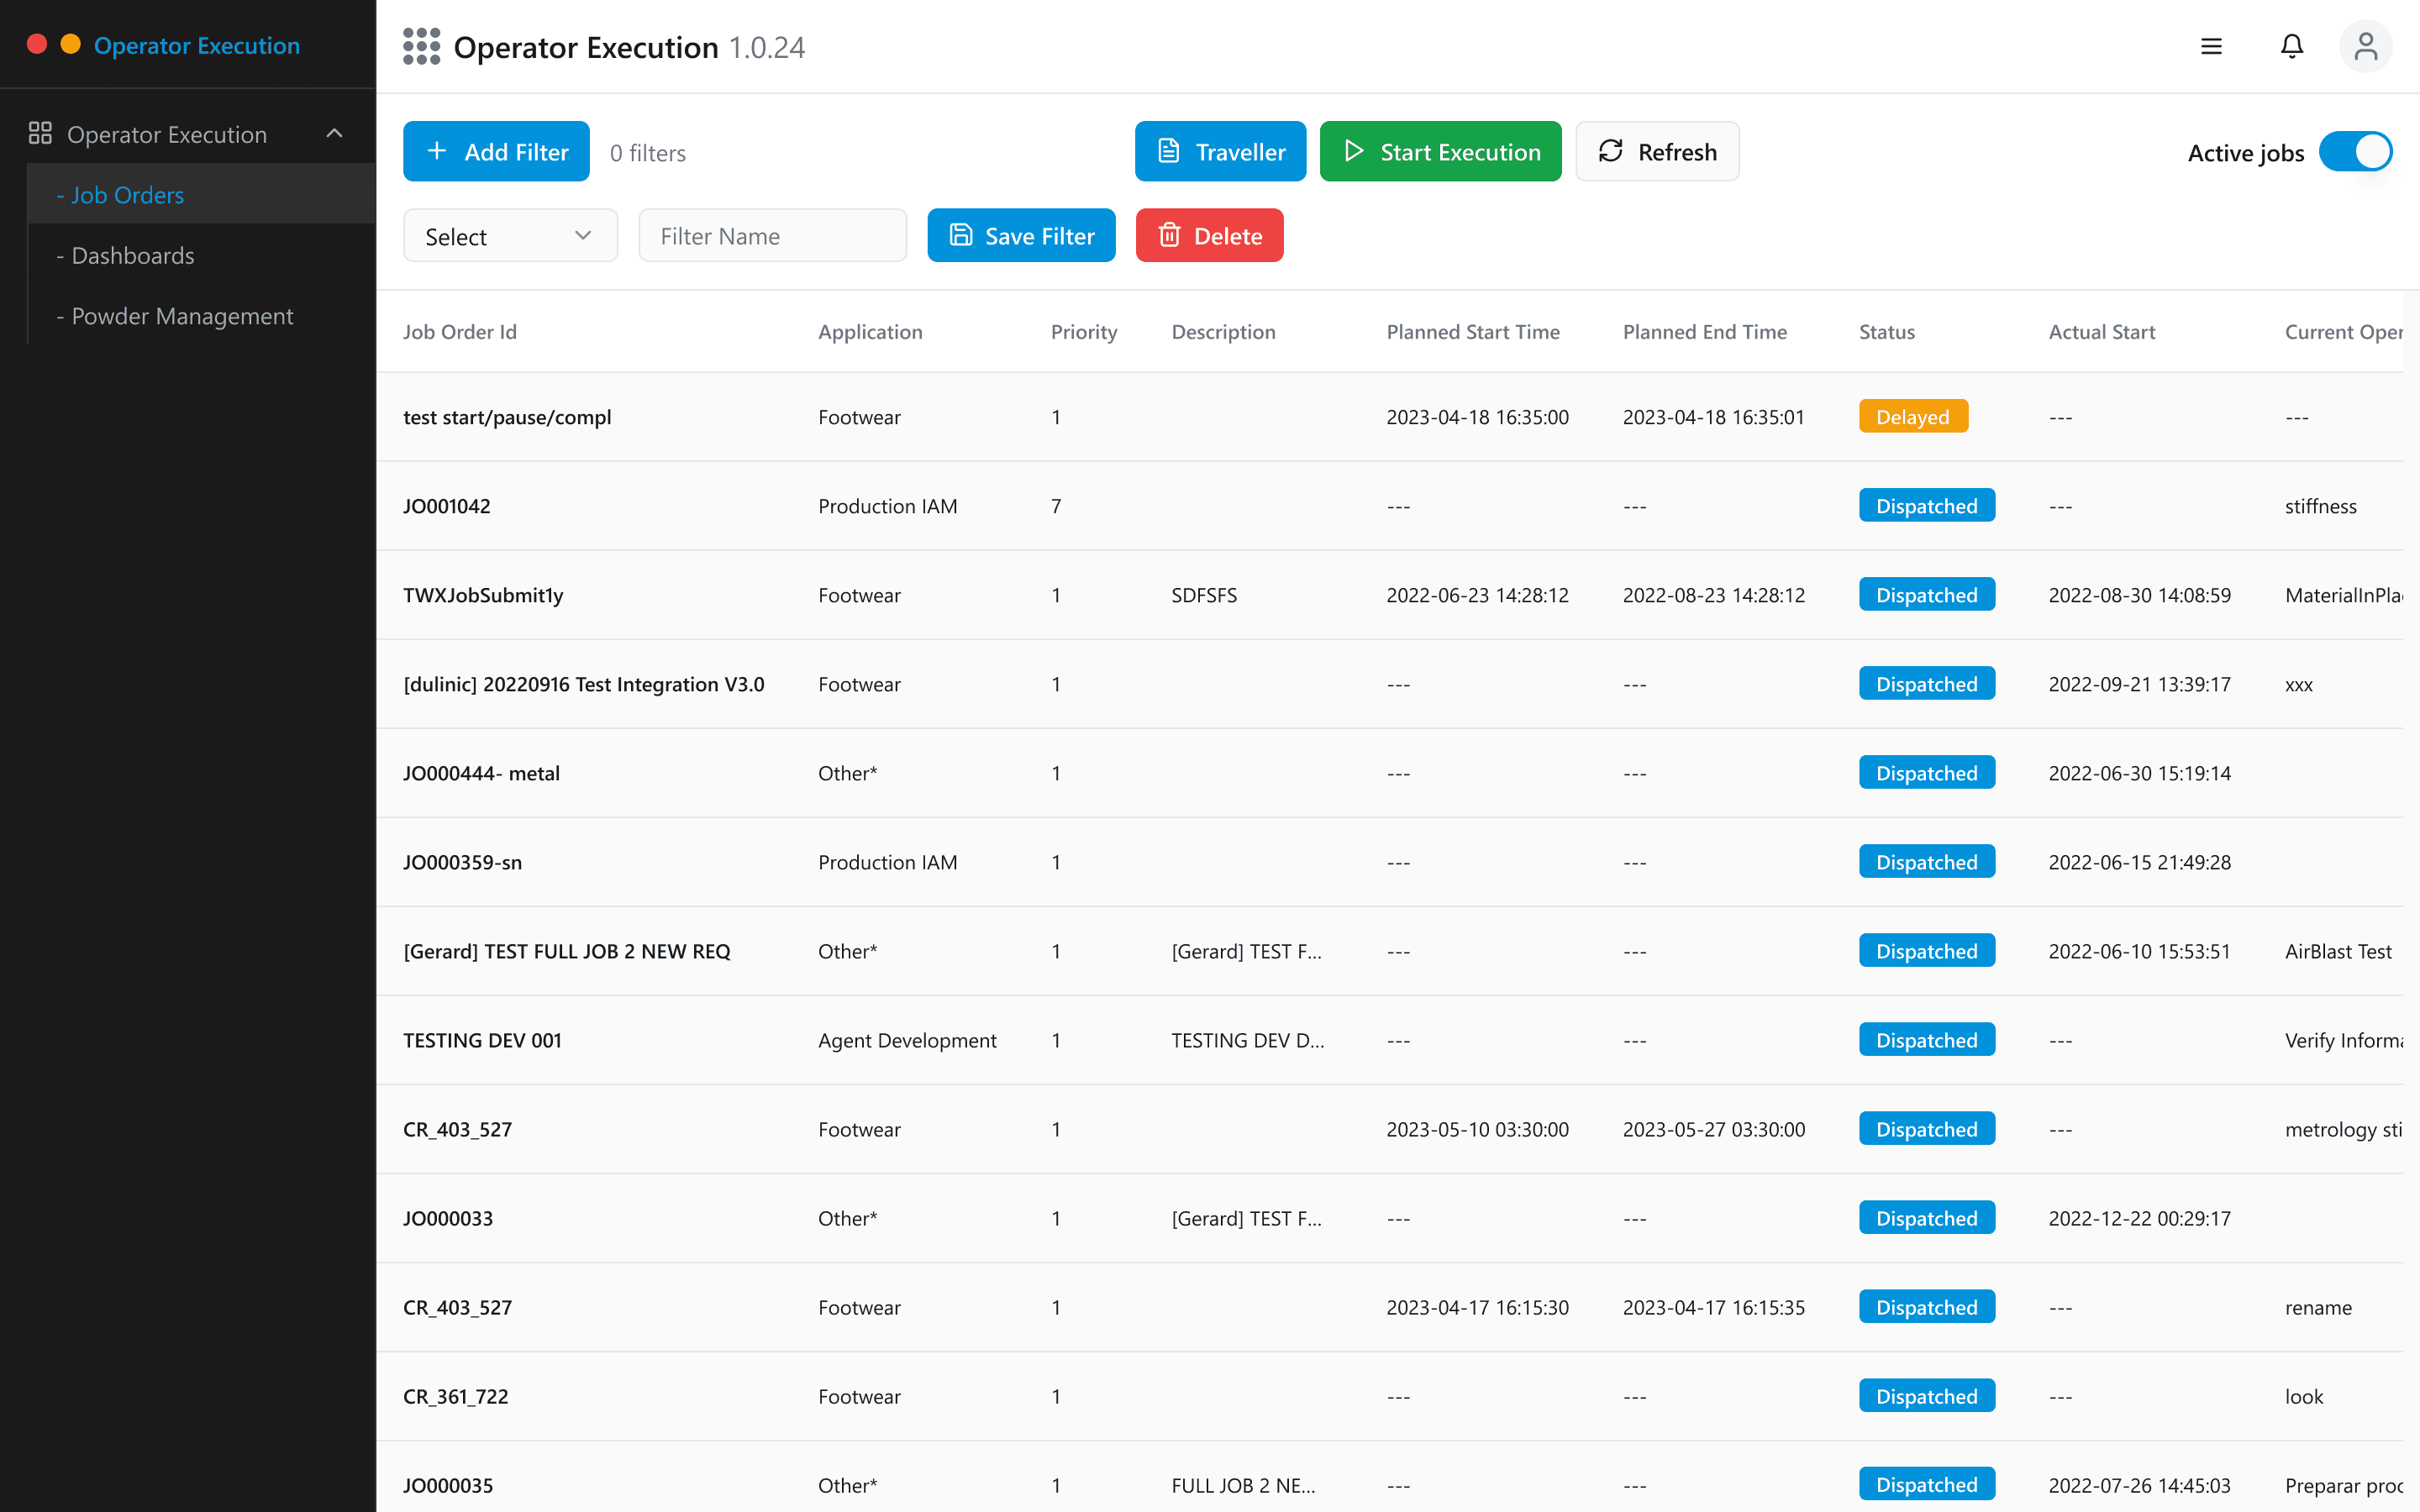Click the Refresh button
This screenshot has width=2420, height=1512.
1657,152
